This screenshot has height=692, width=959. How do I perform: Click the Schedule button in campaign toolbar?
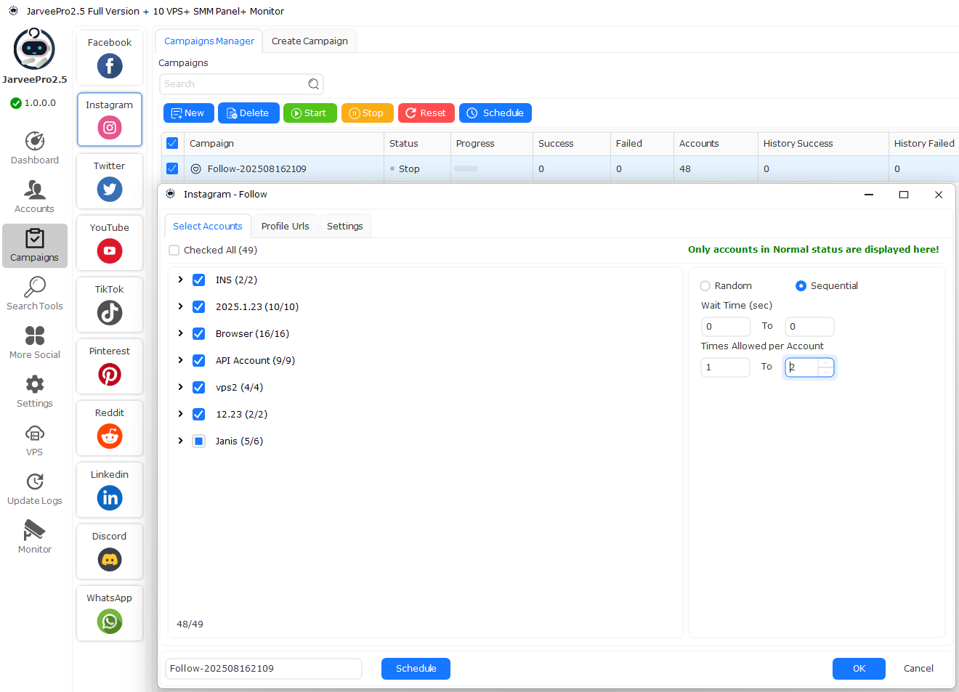point(495,113)
